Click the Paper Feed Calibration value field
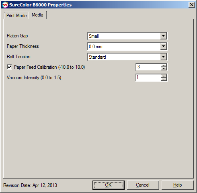Image resolution: width=197 pixels, height=193 pixels. pos(148,67)
